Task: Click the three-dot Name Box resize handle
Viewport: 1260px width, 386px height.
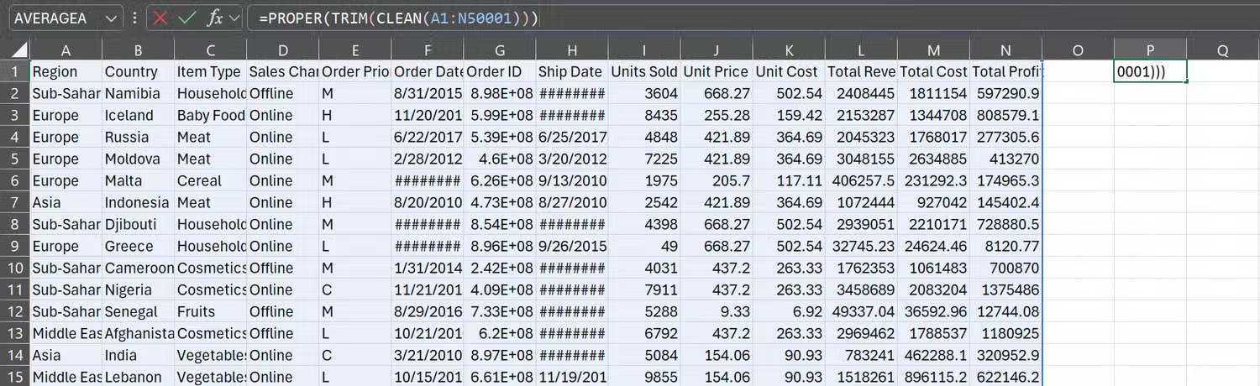Action: click(135, 18)
